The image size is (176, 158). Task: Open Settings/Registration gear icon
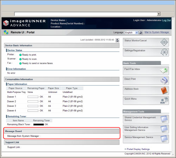[164, 52]
